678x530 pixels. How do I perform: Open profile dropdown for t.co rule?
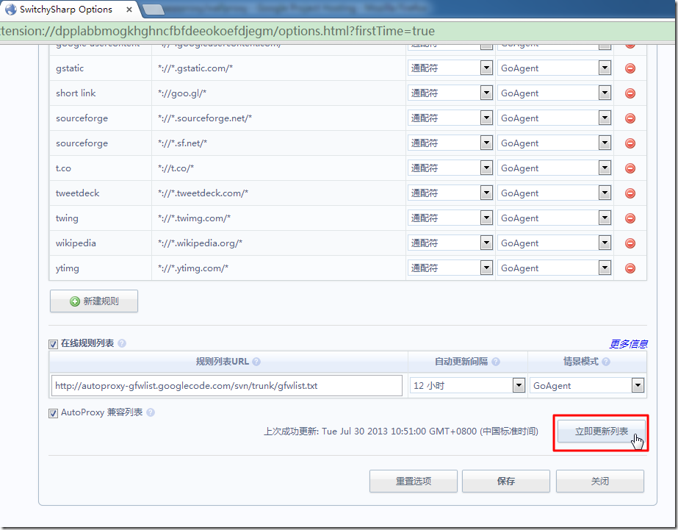coord(554,168)
